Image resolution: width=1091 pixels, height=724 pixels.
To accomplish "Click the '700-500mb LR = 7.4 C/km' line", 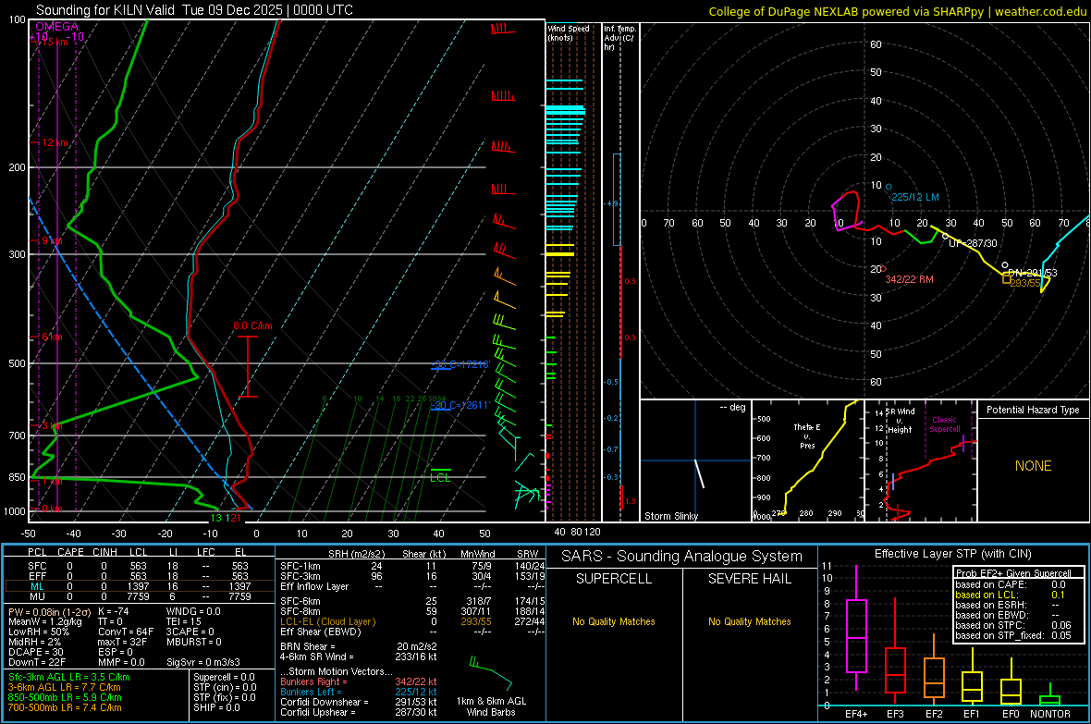I will 65,707.
